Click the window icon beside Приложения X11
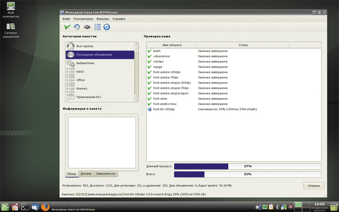Screen dimensions: 339x212 [x=70, y=97]
